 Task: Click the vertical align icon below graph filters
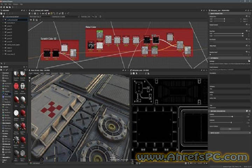(34, 20)
